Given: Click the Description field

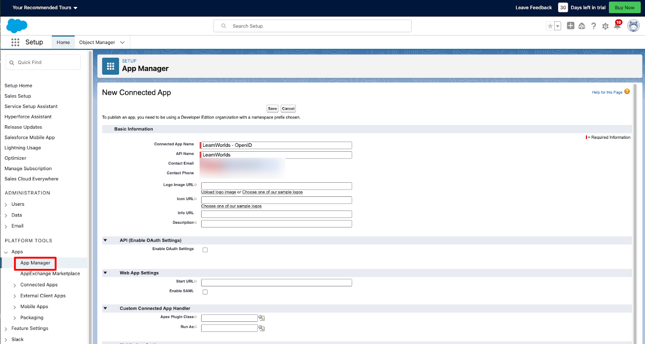Looking at the screenshot, I should tap(277, 224).
